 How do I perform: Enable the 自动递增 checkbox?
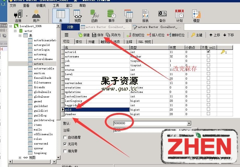pos(65,137)
